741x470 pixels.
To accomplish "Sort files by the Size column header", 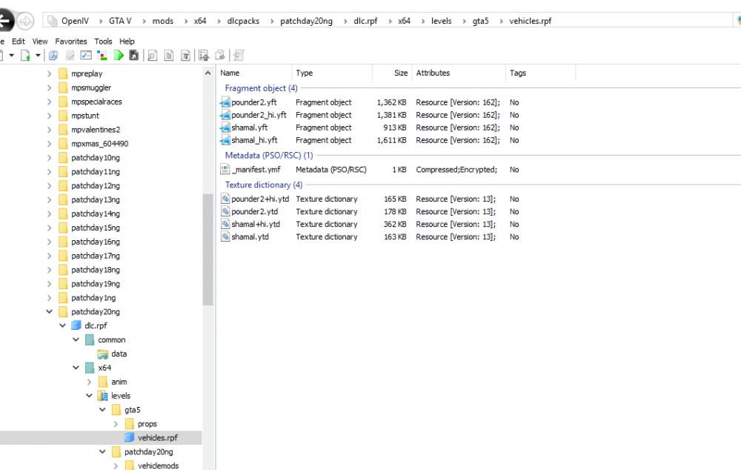I will (x=400, y=73).
